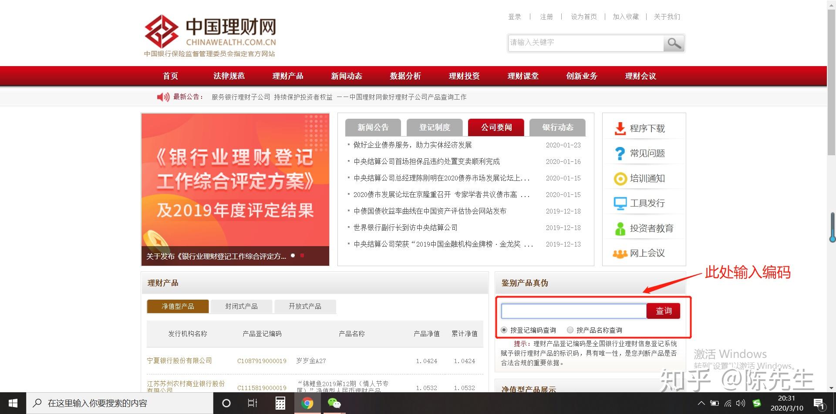Open the 法律规范 navigation item

coord(229,76)
